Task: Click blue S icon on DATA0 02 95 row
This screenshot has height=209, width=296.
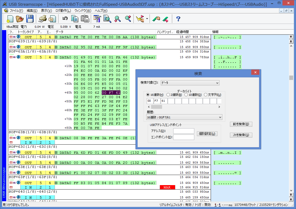Action: coord(18,47)
